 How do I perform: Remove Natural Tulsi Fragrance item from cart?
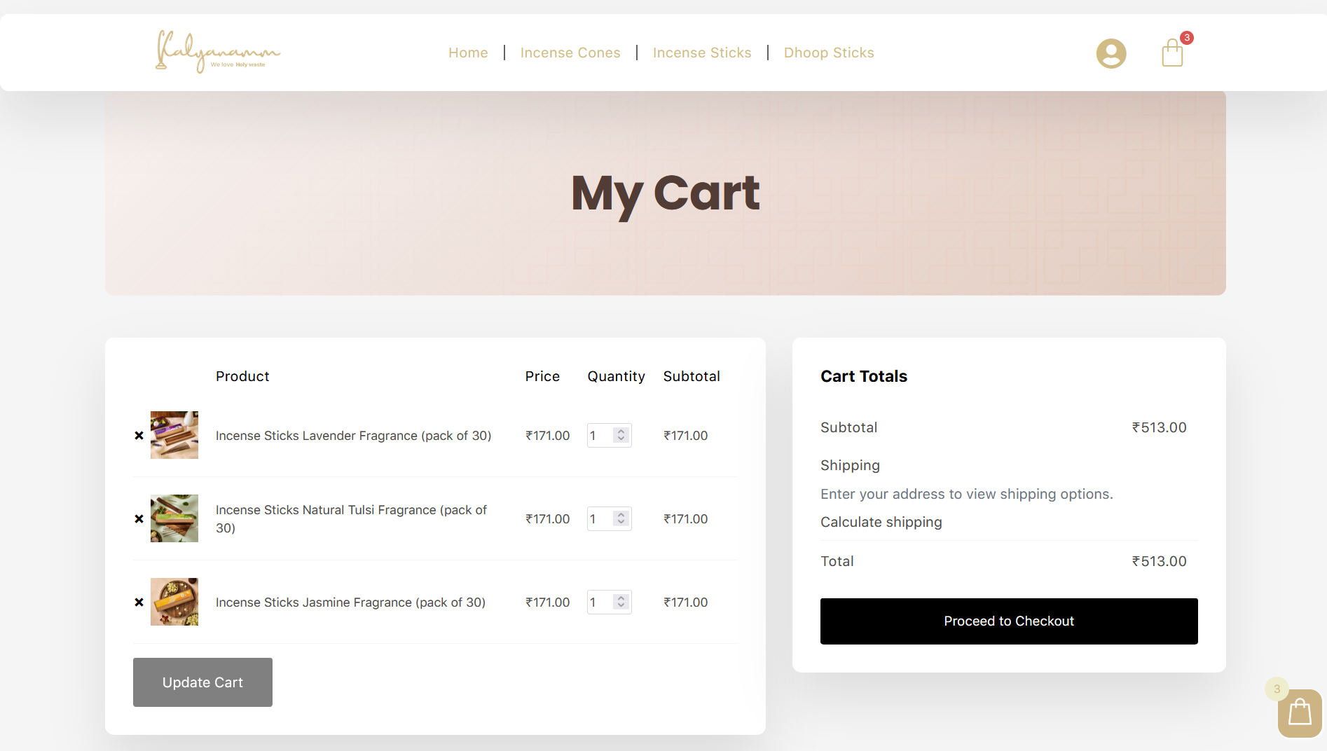[x=139, y=519]
